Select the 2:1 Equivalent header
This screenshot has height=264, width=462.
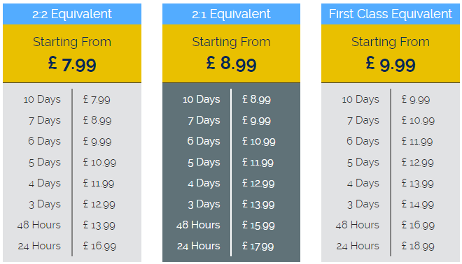coord(231,14)
